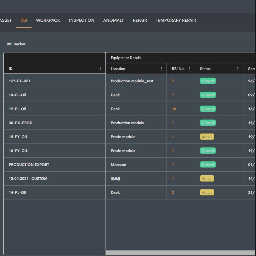This screenshot has width=256, height=256.
Task: Click the RBI Tracker heading
Action: pyautogui.click(x=16, y=44)
